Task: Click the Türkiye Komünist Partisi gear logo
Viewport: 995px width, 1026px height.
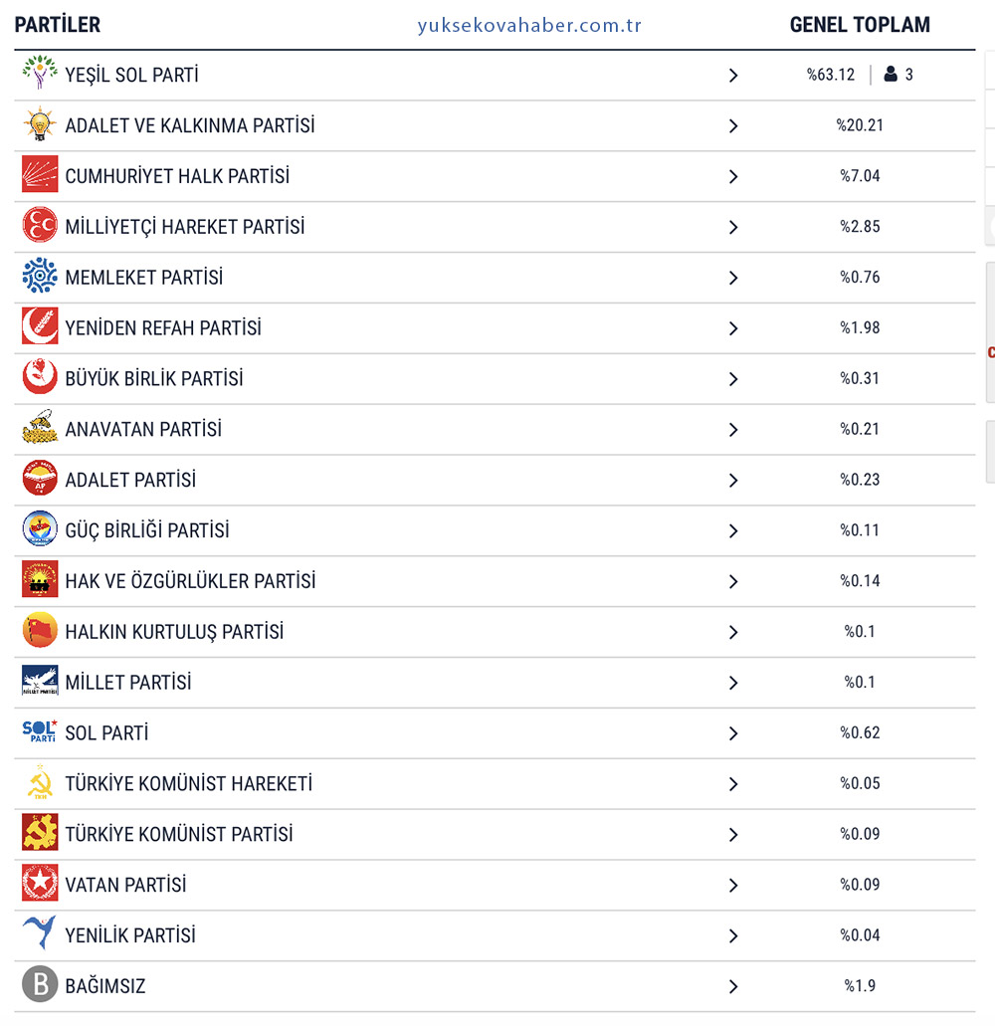Action: click(x=40, y=834)
